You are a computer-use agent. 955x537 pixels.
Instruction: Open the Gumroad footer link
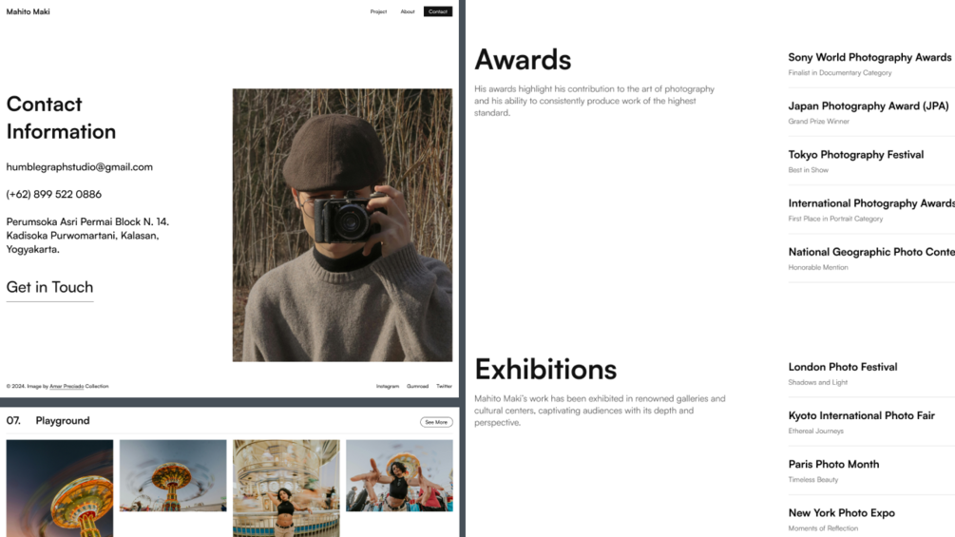[x=418, y=386]
